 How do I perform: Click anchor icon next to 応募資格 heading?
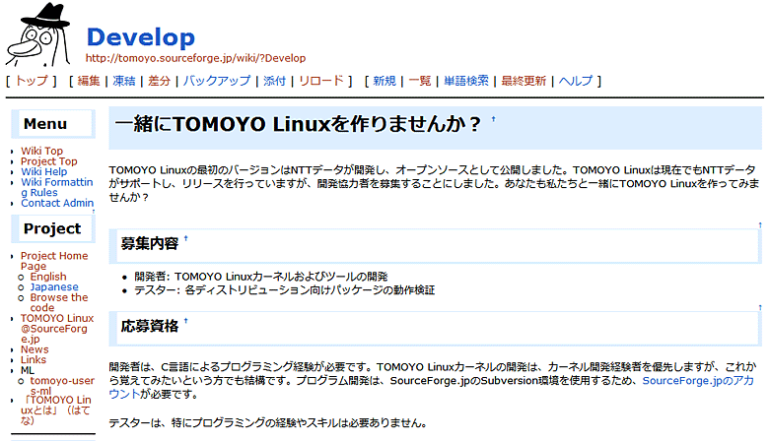[186, 321]
